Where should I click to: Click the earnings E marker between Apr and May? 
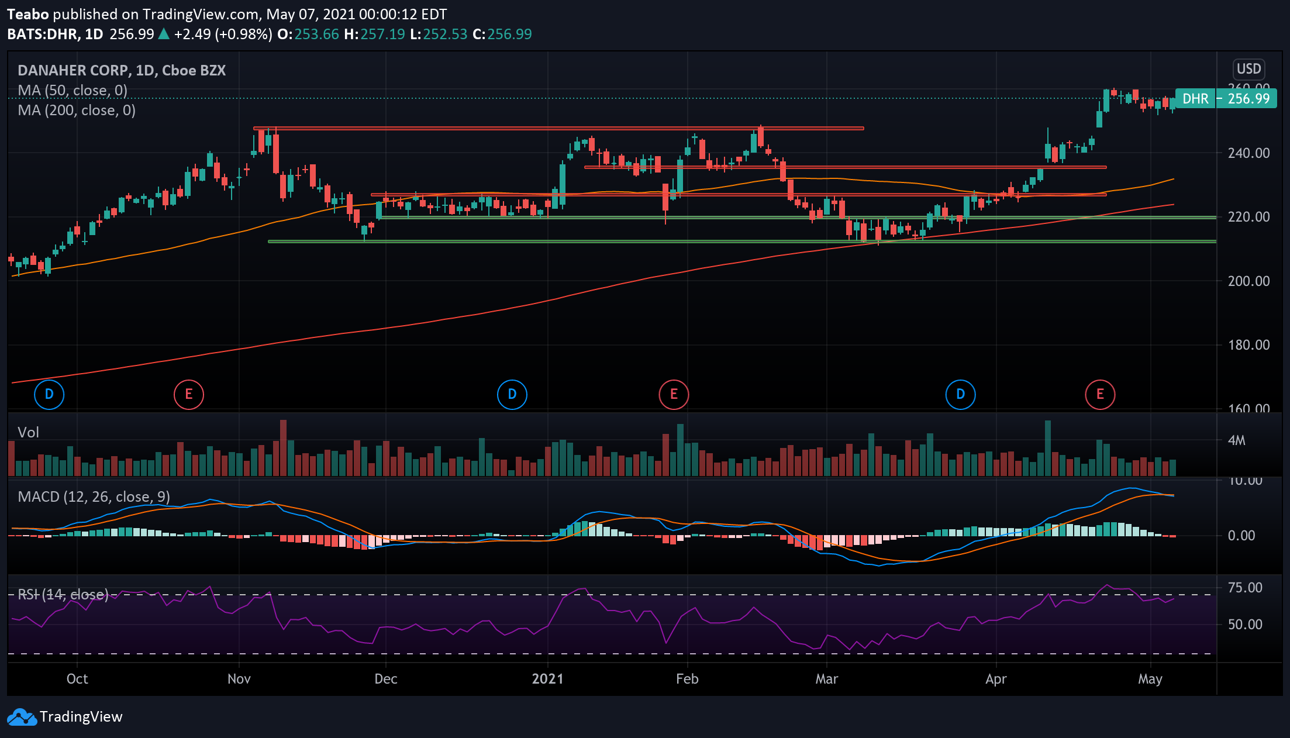1100,394
